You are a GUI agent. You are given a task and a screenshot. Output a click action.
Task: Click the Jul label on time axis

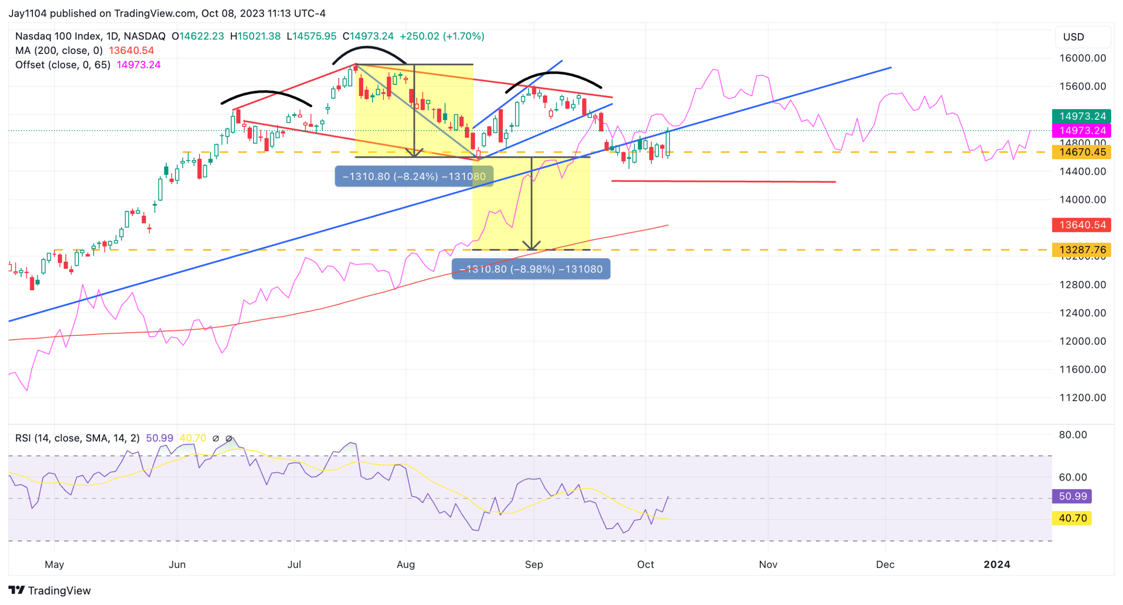[294, 564]
